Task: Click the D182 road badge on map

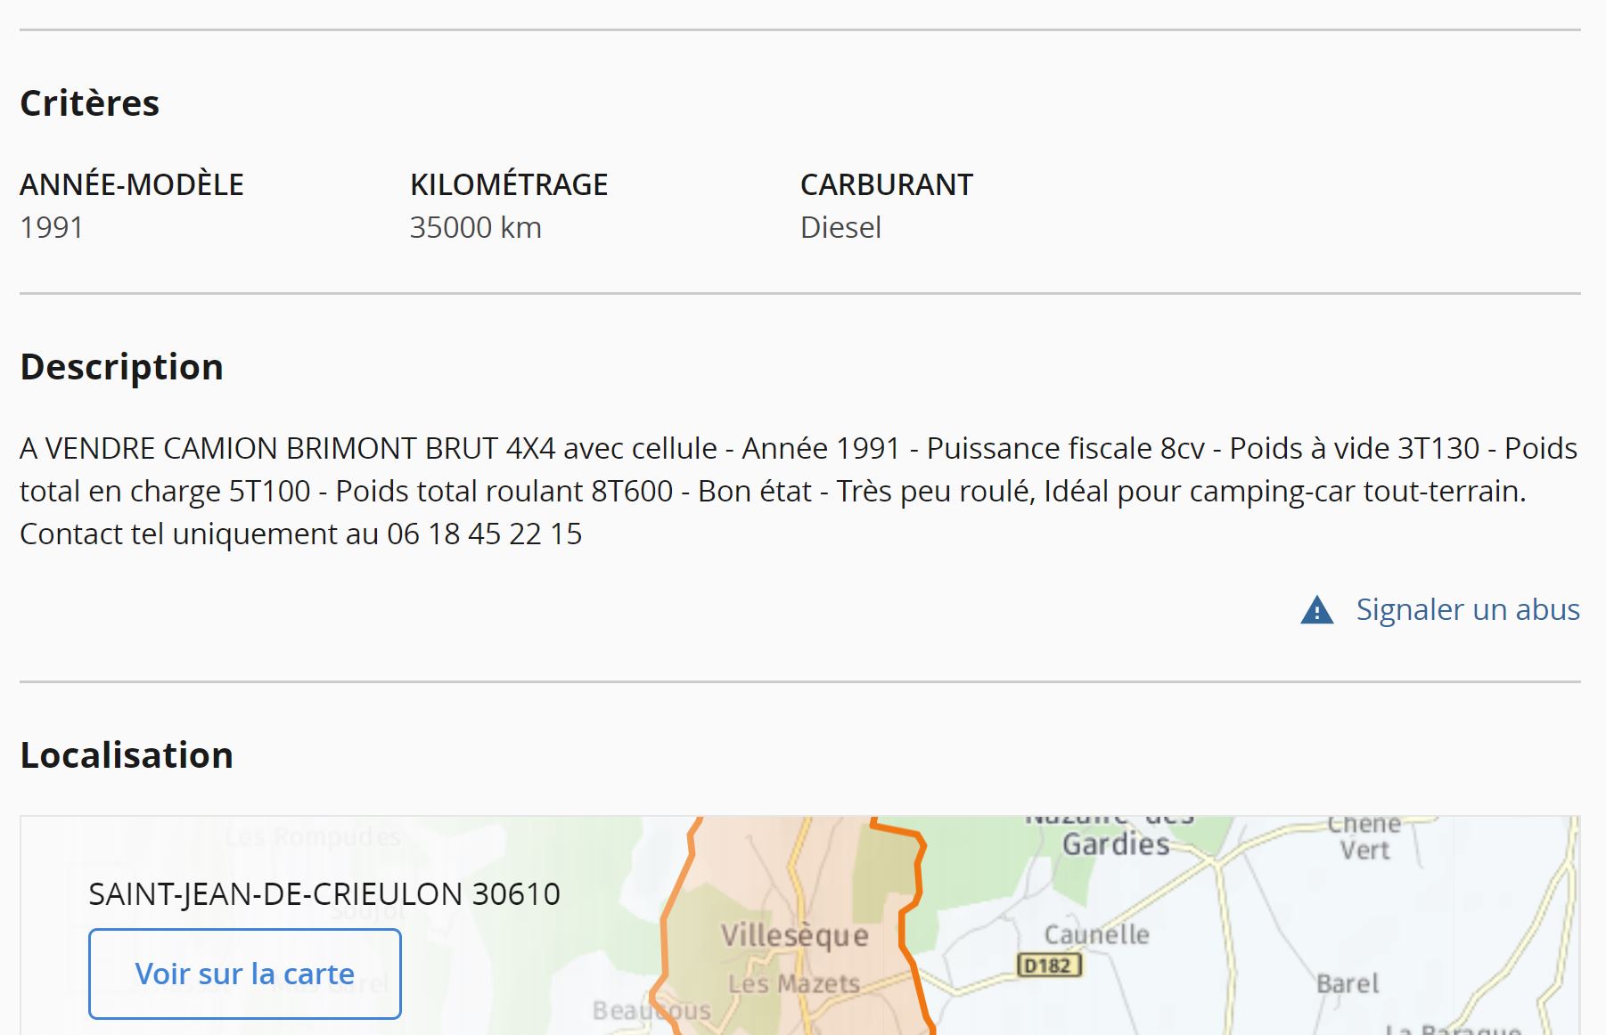Action: tap(1048, 966)
